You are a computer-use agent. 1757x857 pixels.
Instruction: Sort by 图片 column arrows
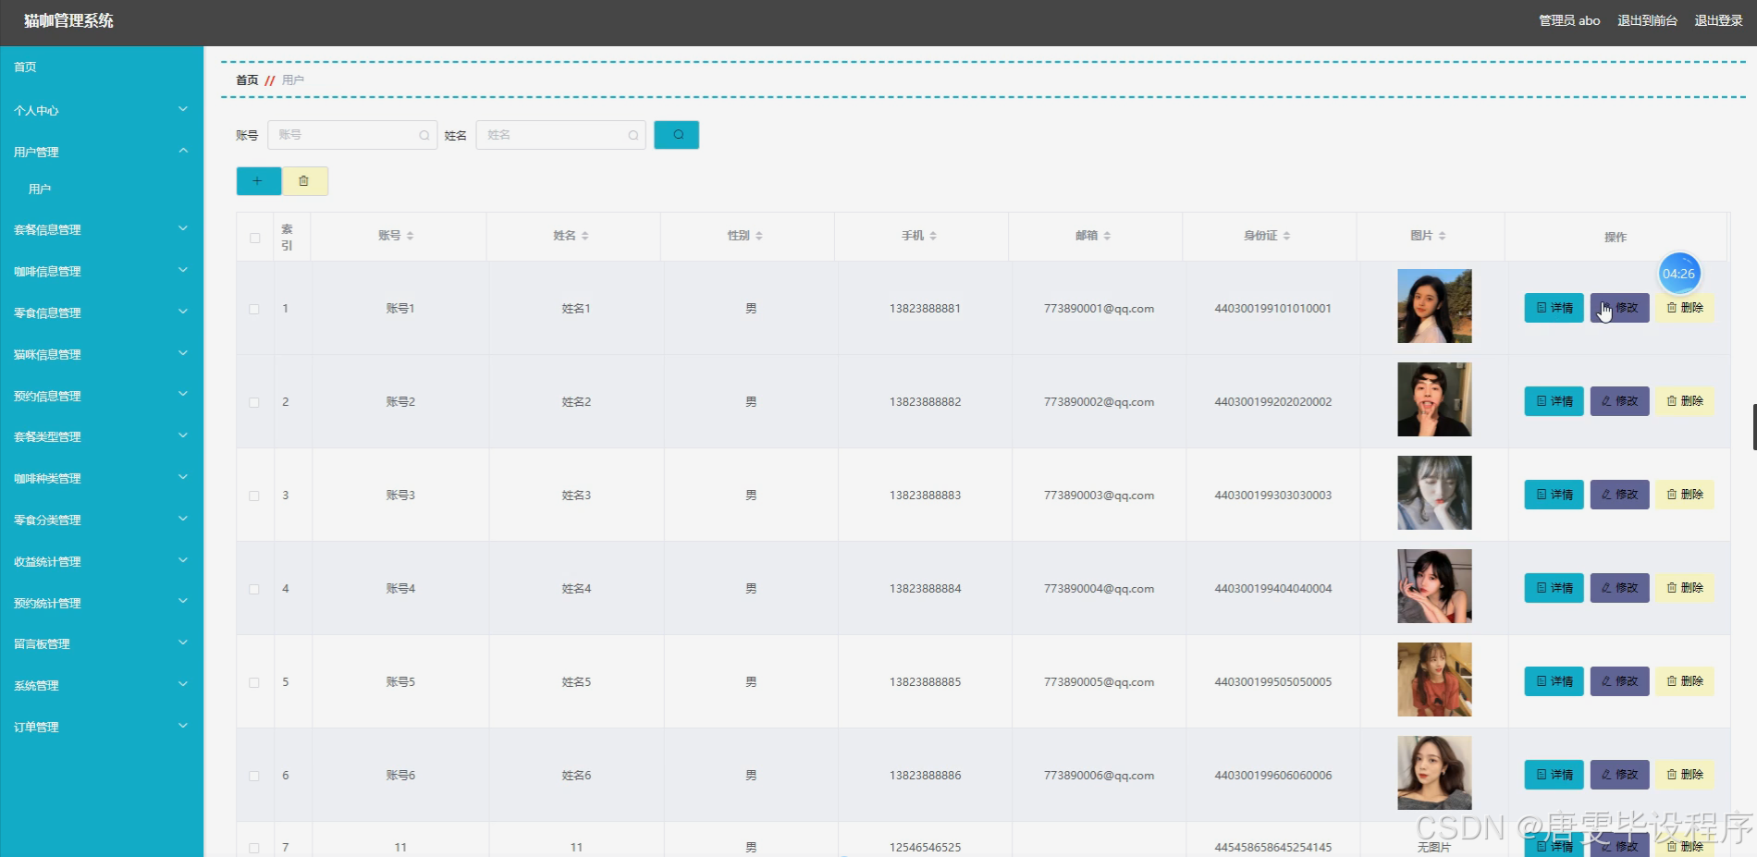click(1442, 236)
